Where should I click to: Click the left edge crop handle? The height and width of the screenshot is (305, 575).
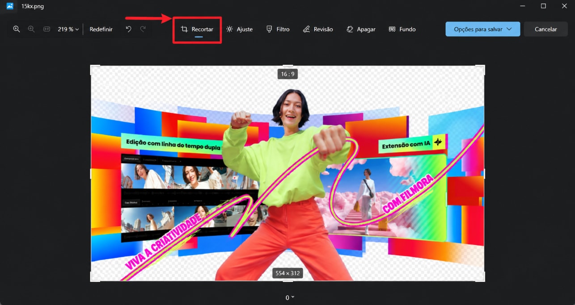(x=91, y=173)
